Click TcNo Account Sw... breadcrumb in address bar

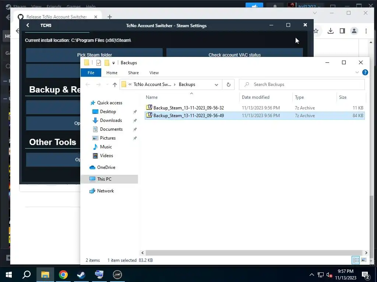(152, 84)
